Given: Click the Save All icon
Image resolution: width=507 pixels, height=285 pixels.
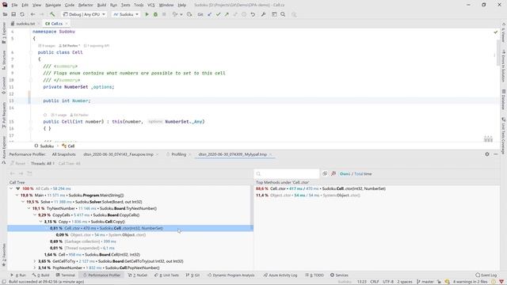Looking at the screenshot, I should [x=13, y=14].
